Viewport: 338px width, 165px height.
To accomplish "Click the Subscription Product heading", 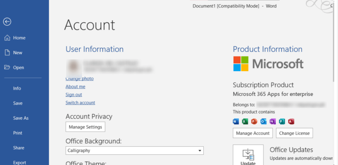I will (263, 85).
